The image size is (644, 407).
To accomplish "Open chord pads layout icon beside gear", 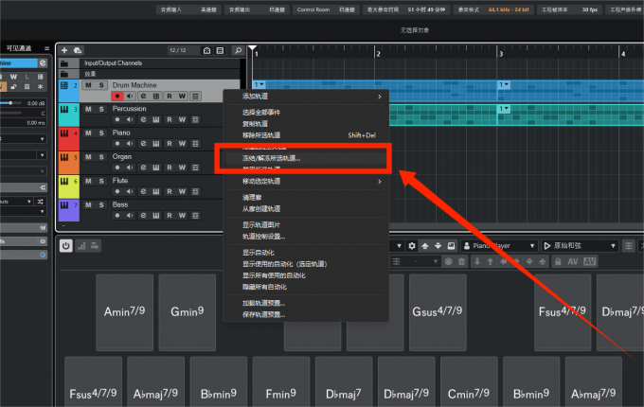I will point(451,246).
